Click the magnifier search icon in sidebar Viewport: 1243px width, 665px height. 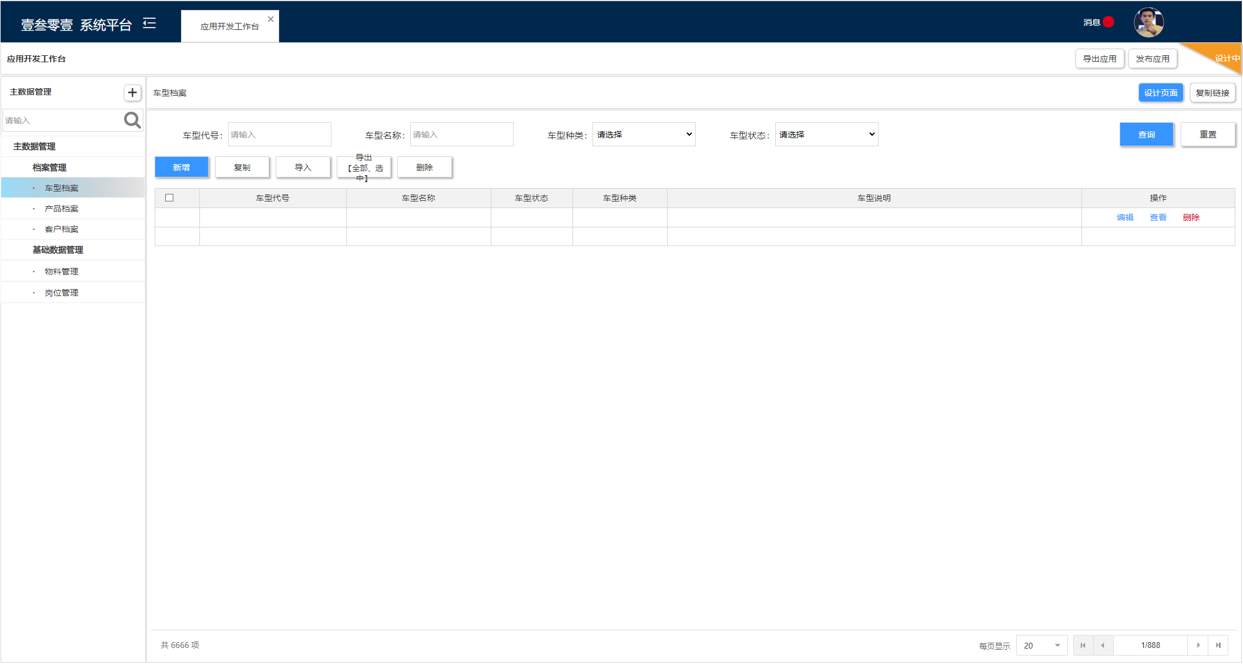(x=132, y=120)
